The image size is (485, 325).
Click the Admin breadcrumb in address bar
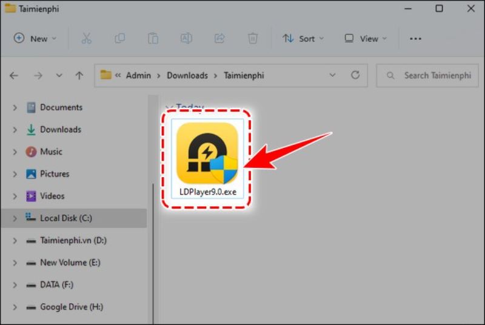coord(138,75)
